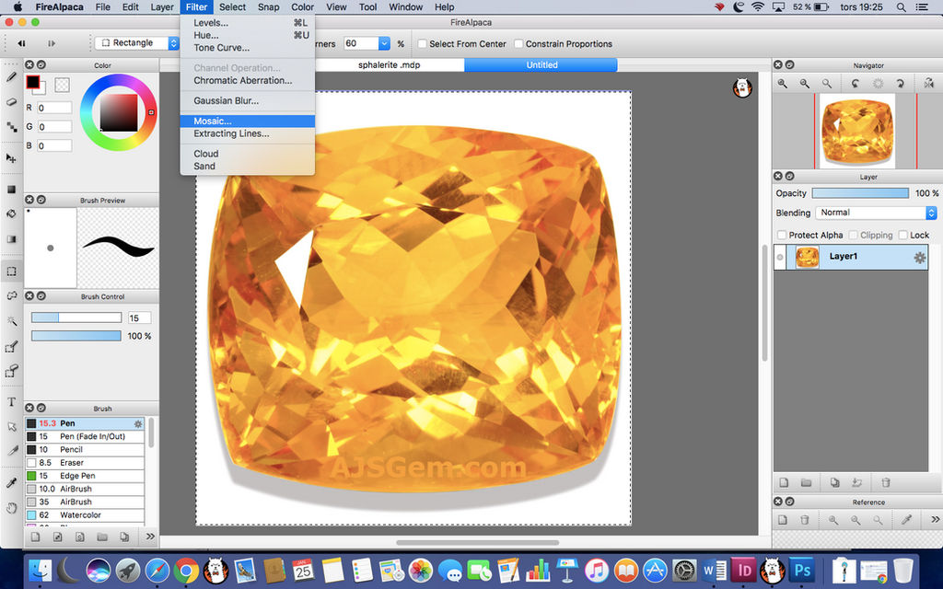Select the rectangular Select tool
943x589 pixels.
(x=11, y=271)
